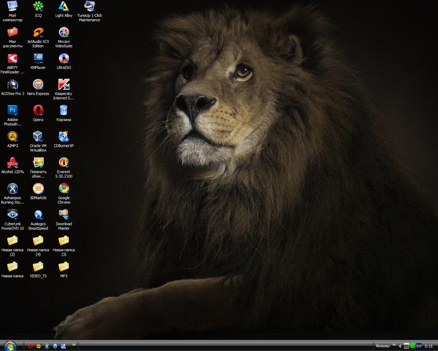Open the Opera browser desktop icon
Screen dimensions: 438x351
pyautogui.click(x=38, y=110)
